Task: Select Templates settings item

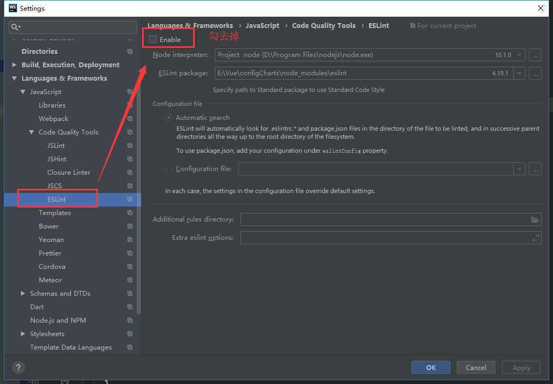Action: click(55, 213)
